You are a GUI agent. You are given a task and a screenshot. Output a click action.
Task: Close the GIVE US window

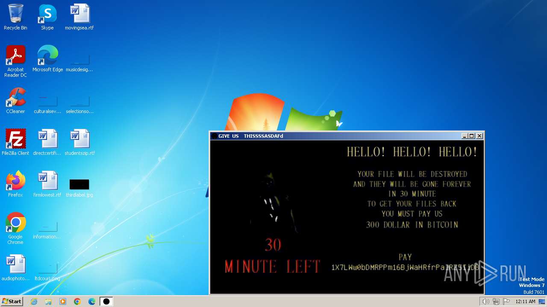pos(479,136)
